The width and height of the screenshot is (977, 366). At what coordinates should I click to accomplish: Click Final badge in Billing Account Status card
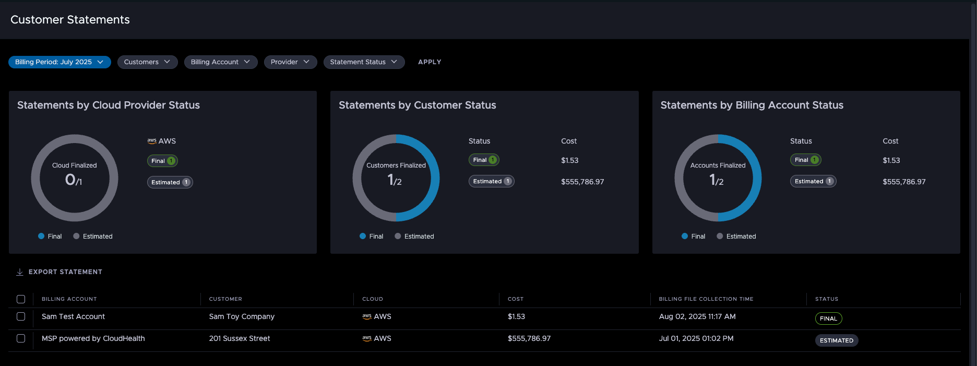pyautogui.click(x=805, y=160)
